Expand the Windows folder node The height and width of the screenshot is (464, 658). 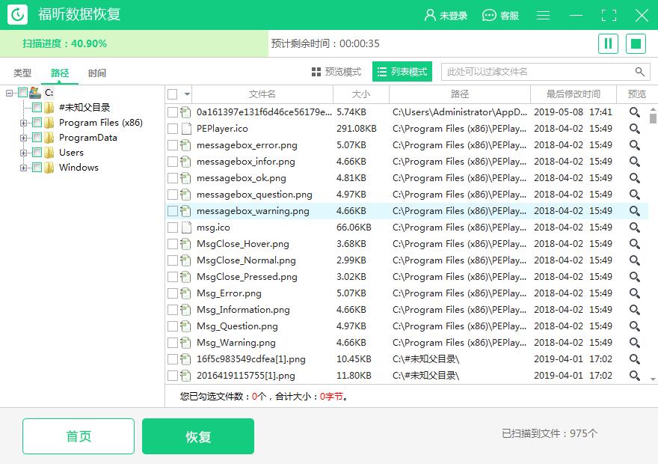click(23, 167)
